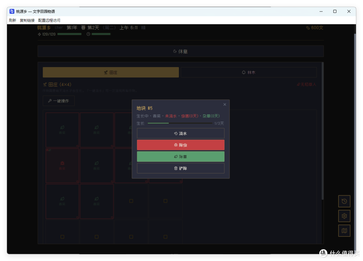Select the first empty plot in bottom row
Image resolution: width=363 pixels, height=261 pixels.
click(x=62, y=232)
